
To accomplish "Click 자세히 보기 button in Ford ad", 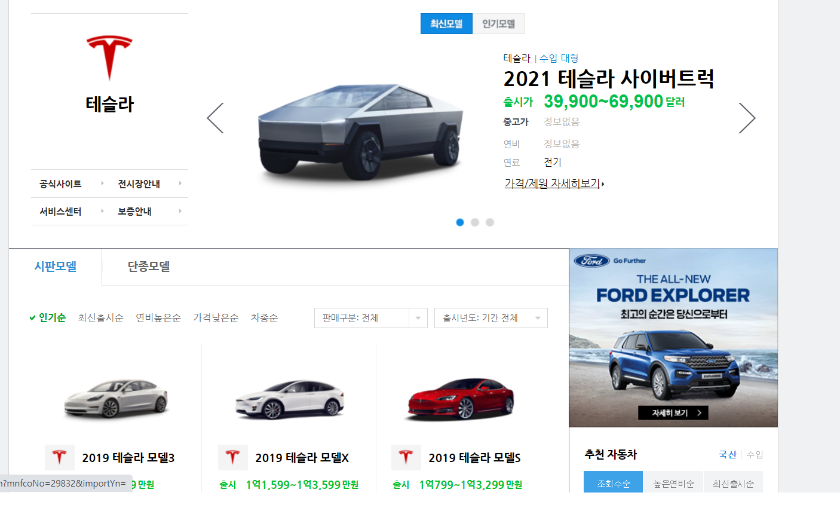I will coord(673,413).
